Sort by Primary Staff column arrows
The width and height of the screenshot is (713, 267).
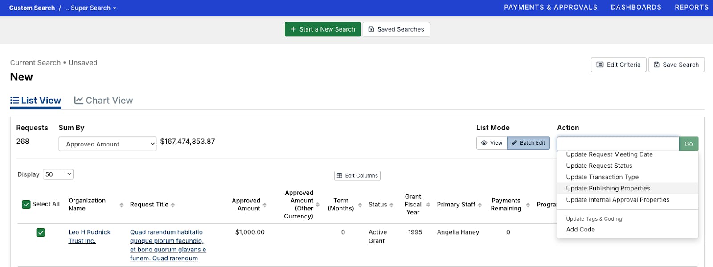coord(480,205)
